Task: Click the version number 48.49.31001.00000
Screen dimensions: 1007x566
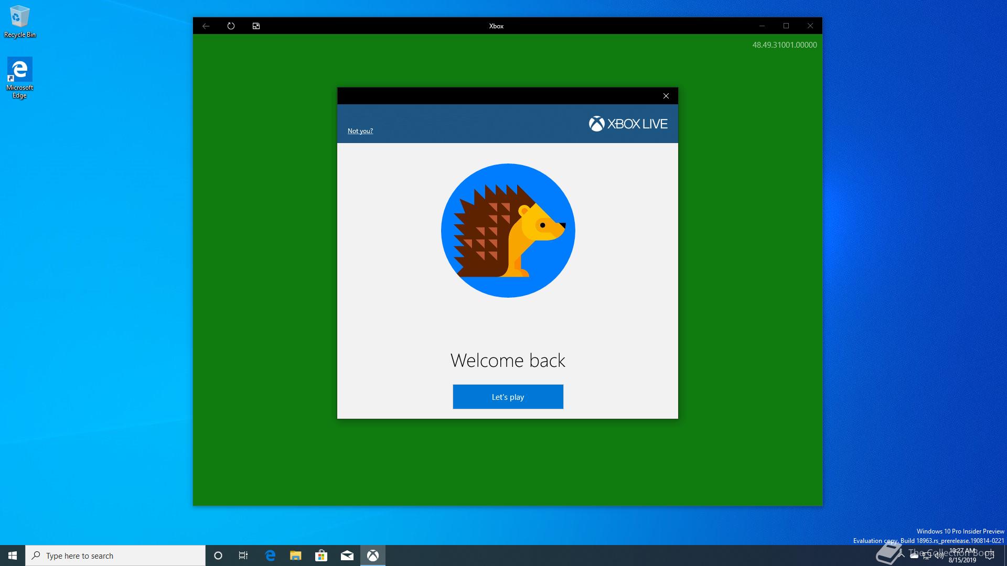Action: (785, 45)
